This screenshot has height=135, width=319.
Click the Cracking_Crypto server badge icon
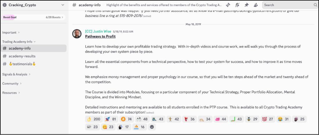pos(5,5)
